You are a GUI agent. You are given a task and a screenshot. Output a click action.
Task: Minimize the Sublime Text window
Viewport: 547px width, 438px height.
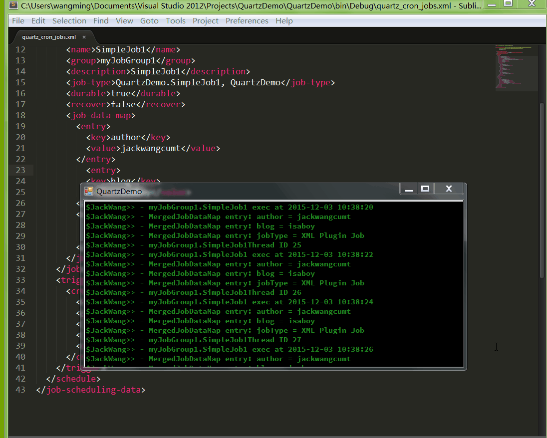[492, 4]
